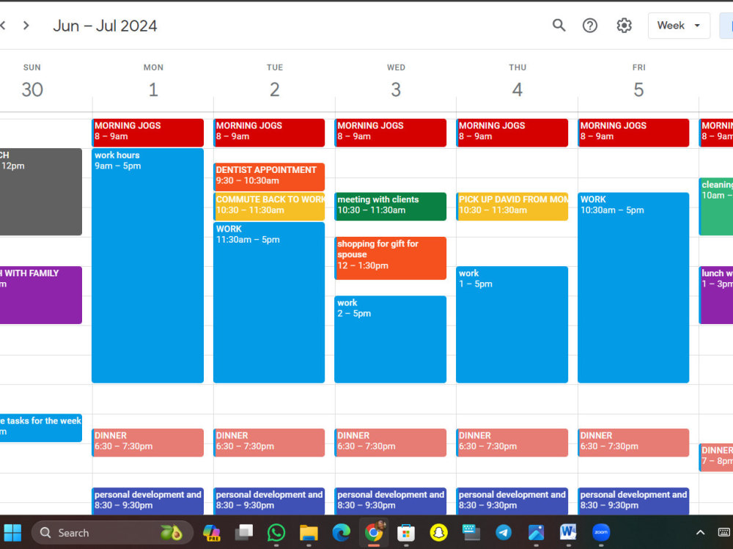Image resolution: width=733 pixels, height=549 pixels.
Task: Open PICK UP DAVID FROM MOM event
Action: tap(512, 206)
